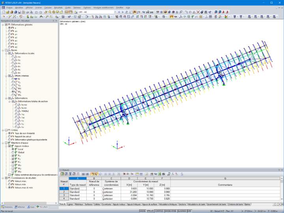The width and height of the screenshot is (284, 213).
Task: Click the New document icon
Action: pyautogui.click(x=4, y=12)
